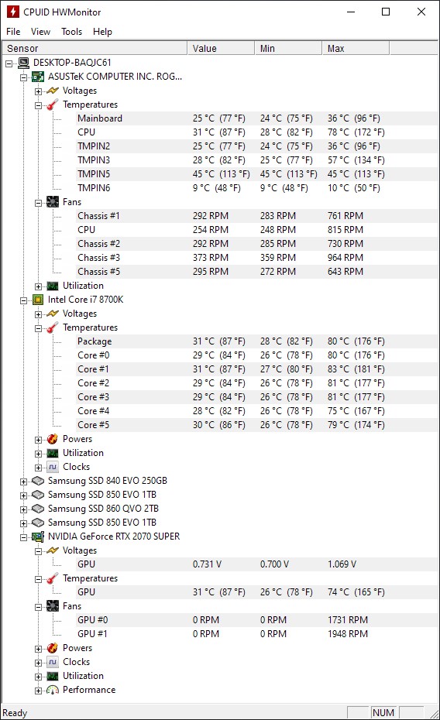Click the Value column header

click(221, 48)
